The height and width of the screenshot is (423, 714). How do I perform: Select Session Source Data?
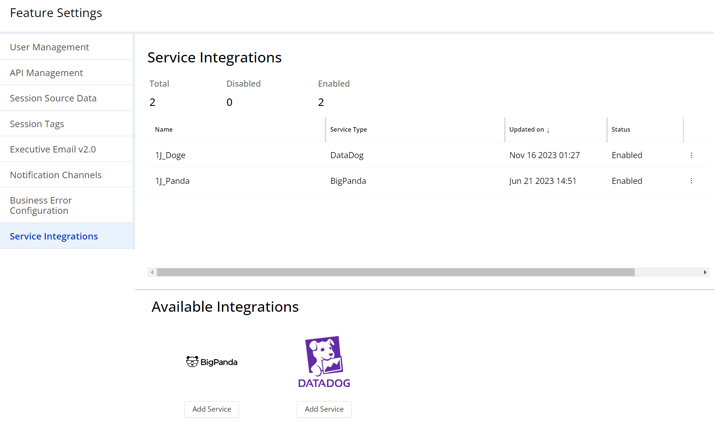[x=53, y=98]
